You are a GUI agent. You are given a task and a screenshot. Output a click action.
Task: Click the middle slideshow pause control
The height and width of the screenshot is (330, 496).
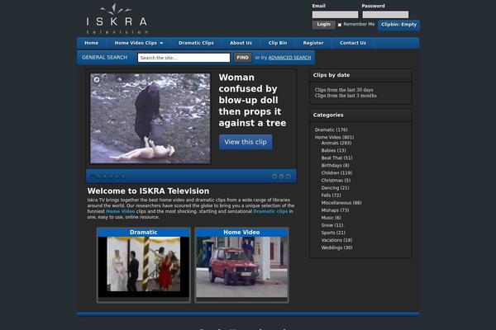pyautogui.click(x=281, y=177)
